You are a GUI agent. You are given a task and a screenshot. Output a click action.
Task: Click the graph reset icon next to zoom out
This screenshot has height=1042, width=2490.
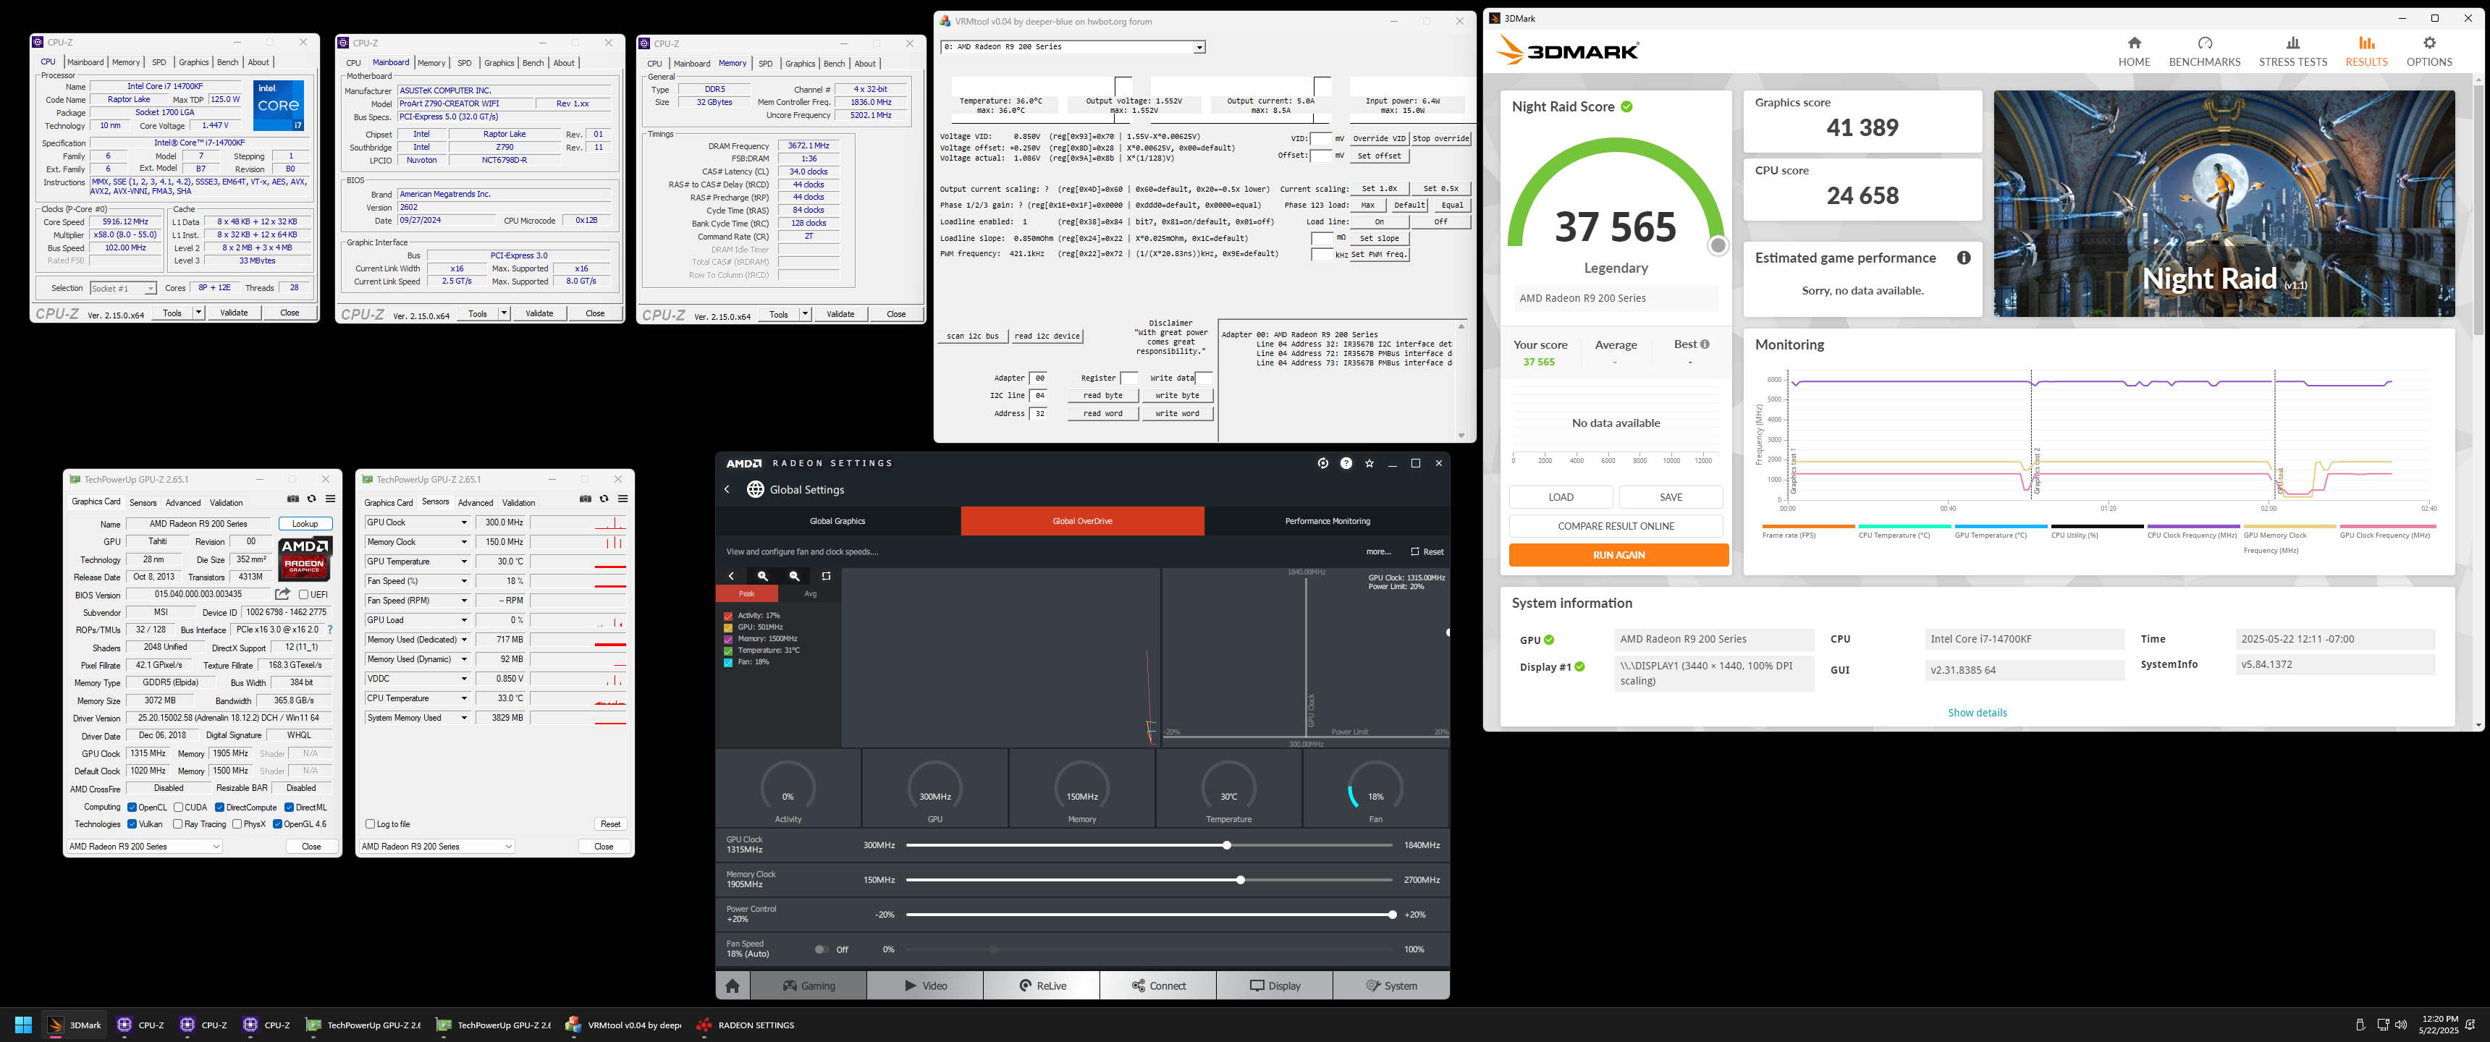pos(827,576)
